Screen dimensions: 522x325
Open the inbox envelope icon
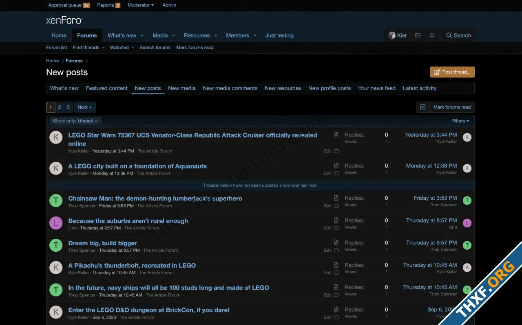coord(418,35)
